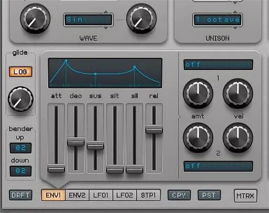Open modulation destination 1 off dropdown

[x=218, y=65]
